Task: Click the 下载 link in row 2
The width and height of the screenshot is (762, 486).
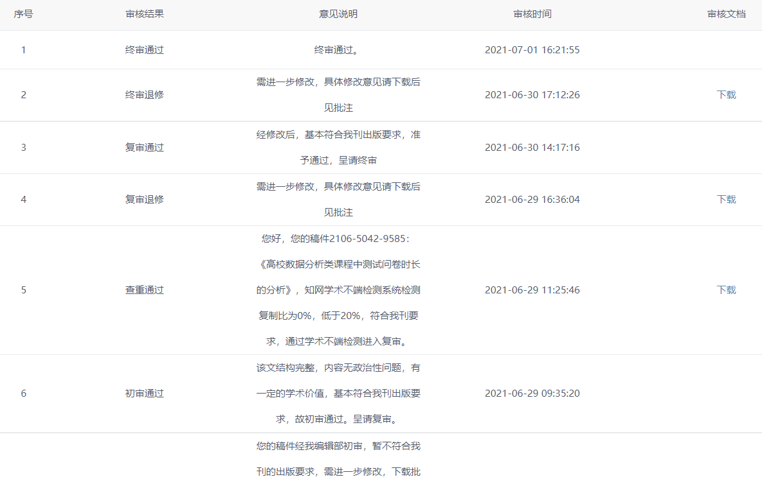Action: [726, 95]
